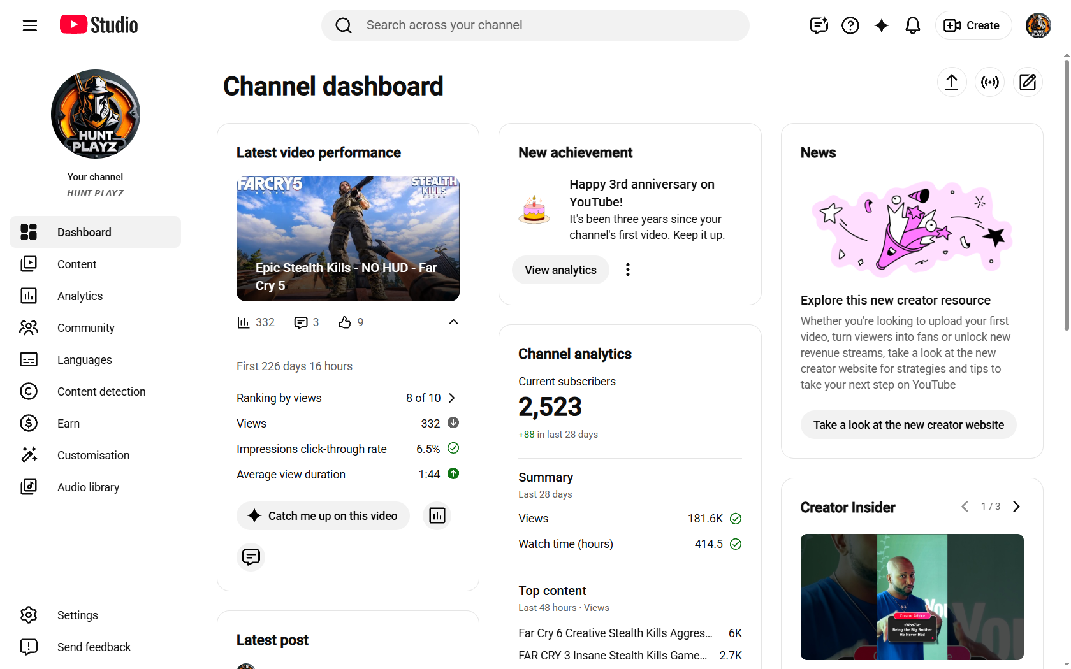Click the "Happy 3rd anniversary on YouTube!" text

tap(642, 193)
